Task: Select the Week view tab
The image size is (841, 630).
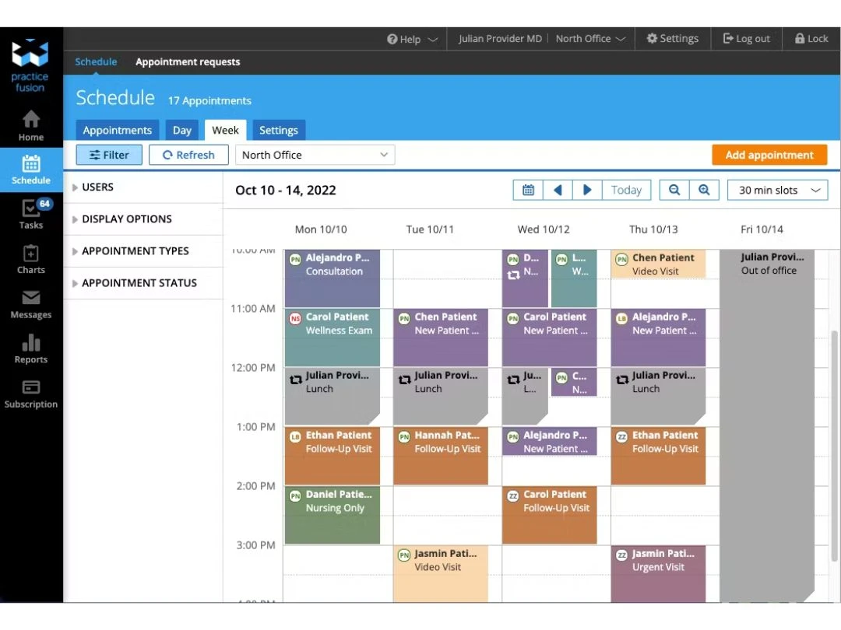Action: pyautogui.click(x=225, y=130)
